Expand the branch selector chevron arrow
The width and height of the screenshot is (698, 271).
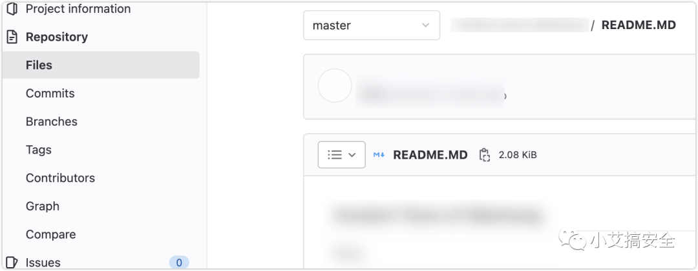(425, 25)
